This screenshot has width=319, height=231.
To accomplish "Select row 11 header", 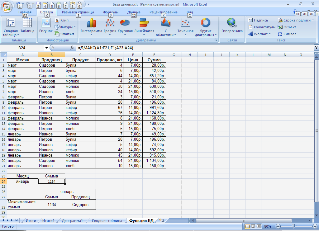I will click(x=3, y=113).
